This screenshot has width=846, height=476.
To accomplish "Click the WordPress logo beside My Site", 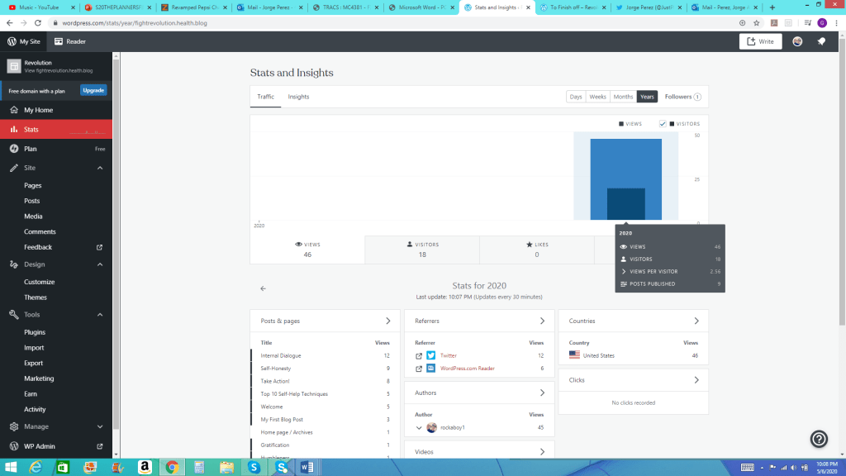I will (x=12, y=41).
